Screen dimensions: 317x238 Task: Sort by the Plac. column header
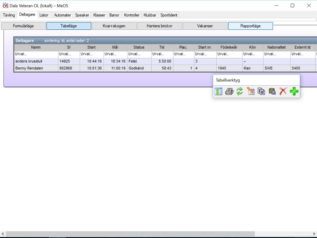pyautogui.click(x=183, y=47)
